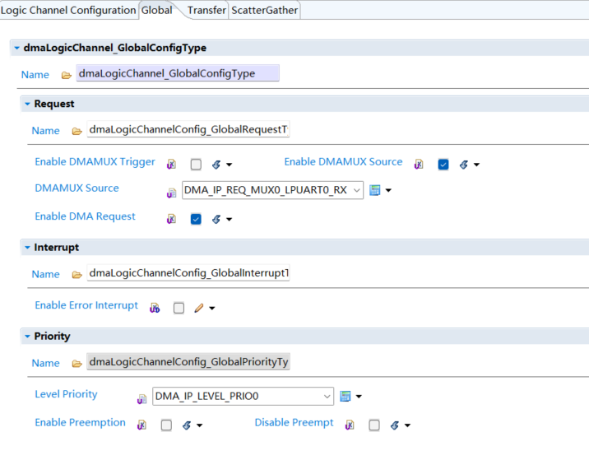
Task: Click the folder icon beside the Interrupt name field
Action: (x=77, y=274)
